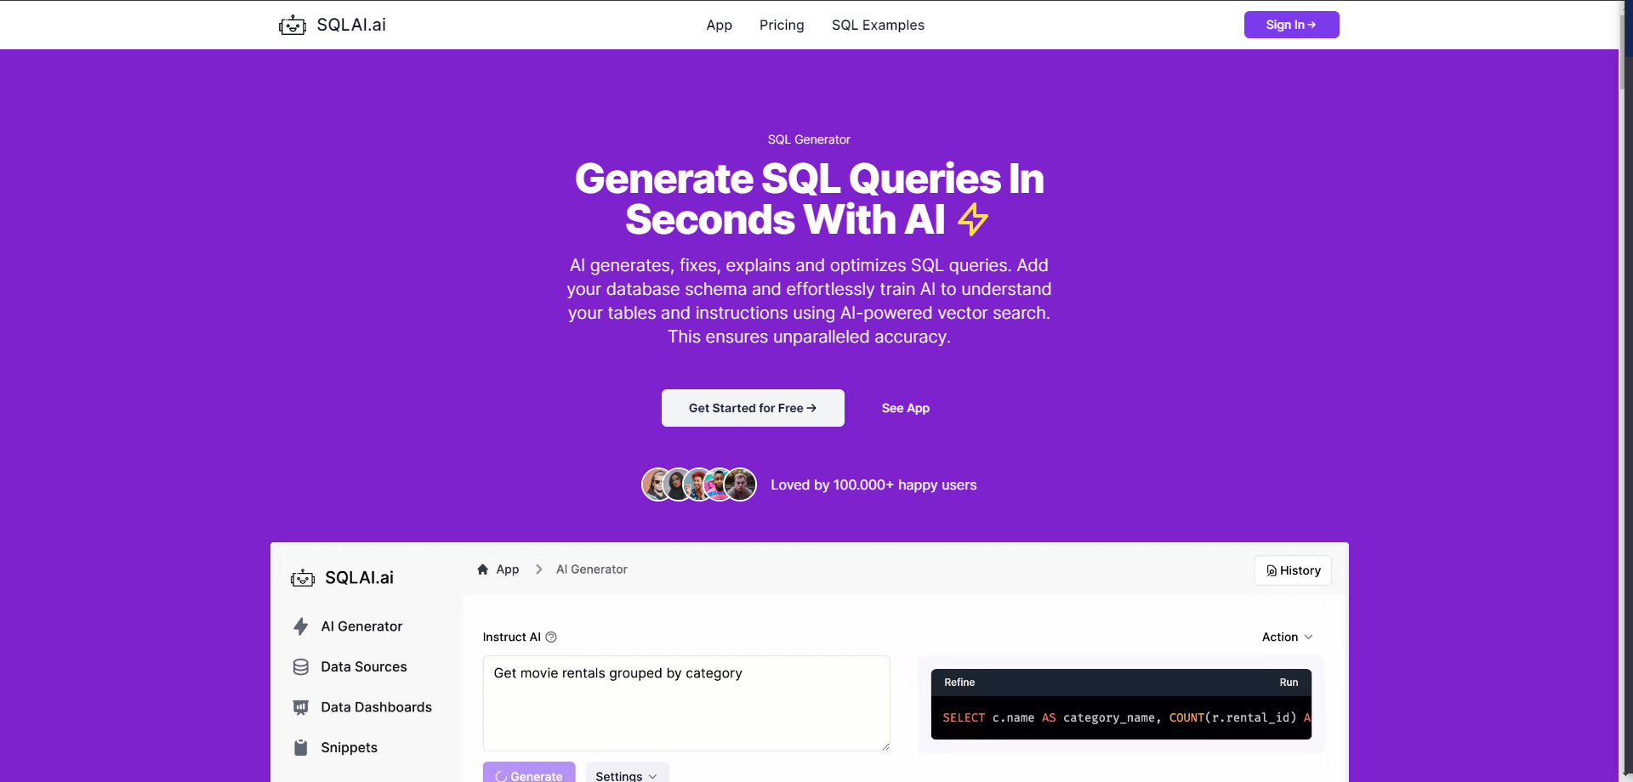The height and width of the screenshot is (782, 1633).
Task: Click the See App link
Action: 905,408
